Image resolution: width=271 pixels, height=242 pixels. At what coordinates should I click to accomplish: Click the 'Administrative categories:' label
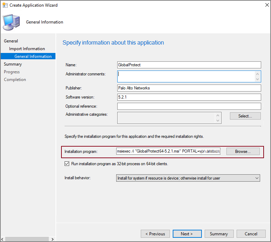(87, 114)
